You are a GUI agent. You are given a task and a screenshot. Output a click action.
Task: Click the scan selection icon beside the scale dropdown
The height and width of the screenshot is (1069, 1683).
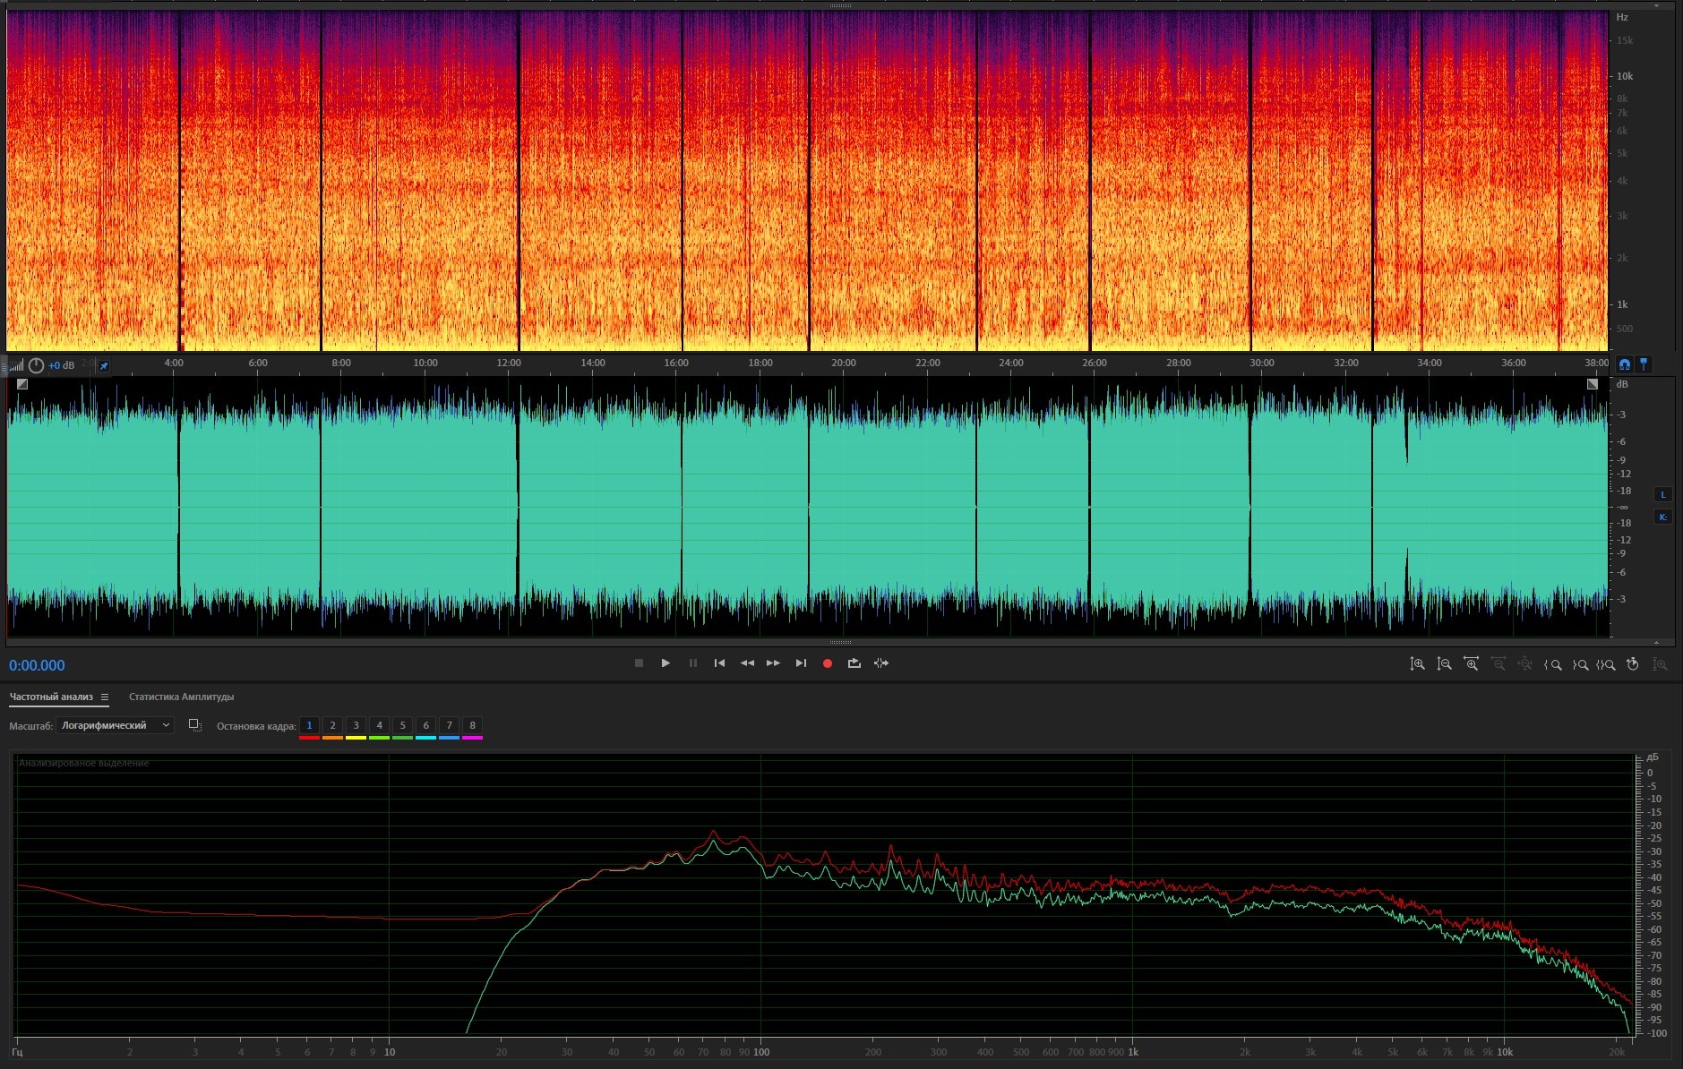(x=194, y=725)
